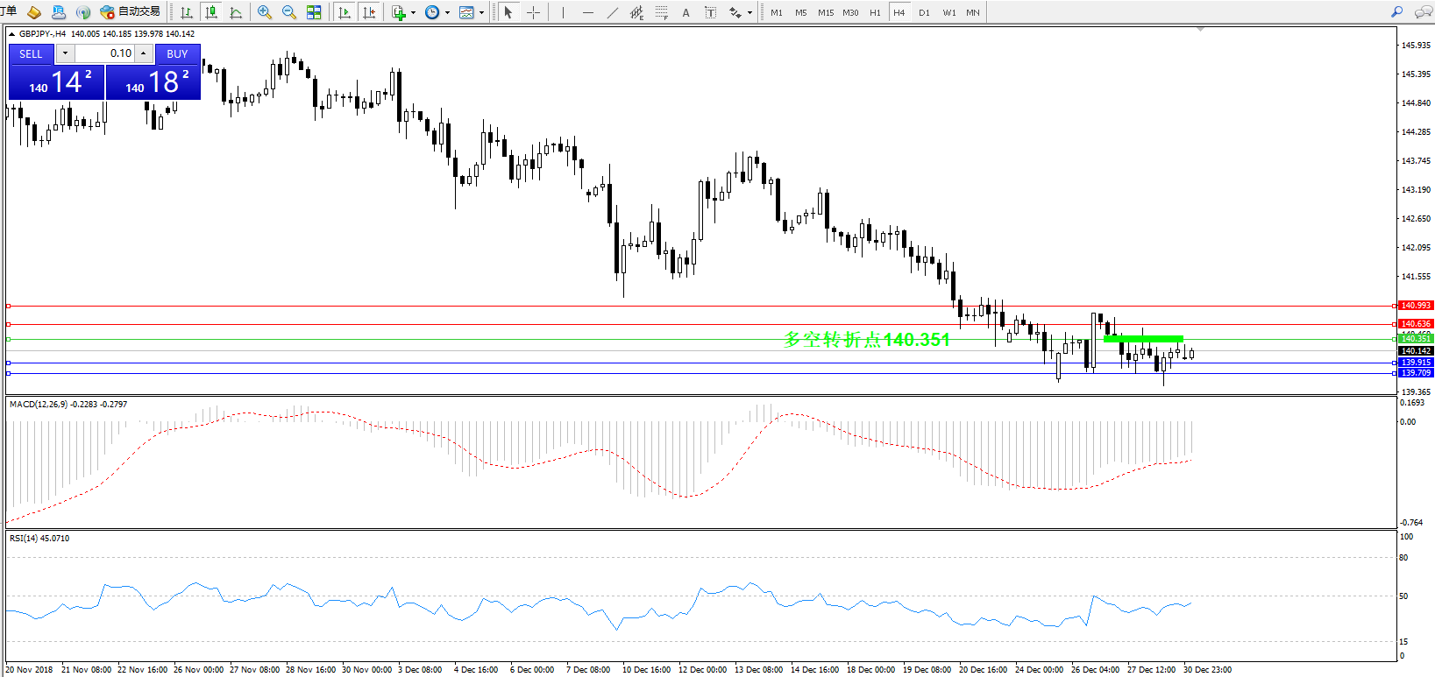Select the horizontal line drawing tool
1435x677 pixels.
point(587,12)
